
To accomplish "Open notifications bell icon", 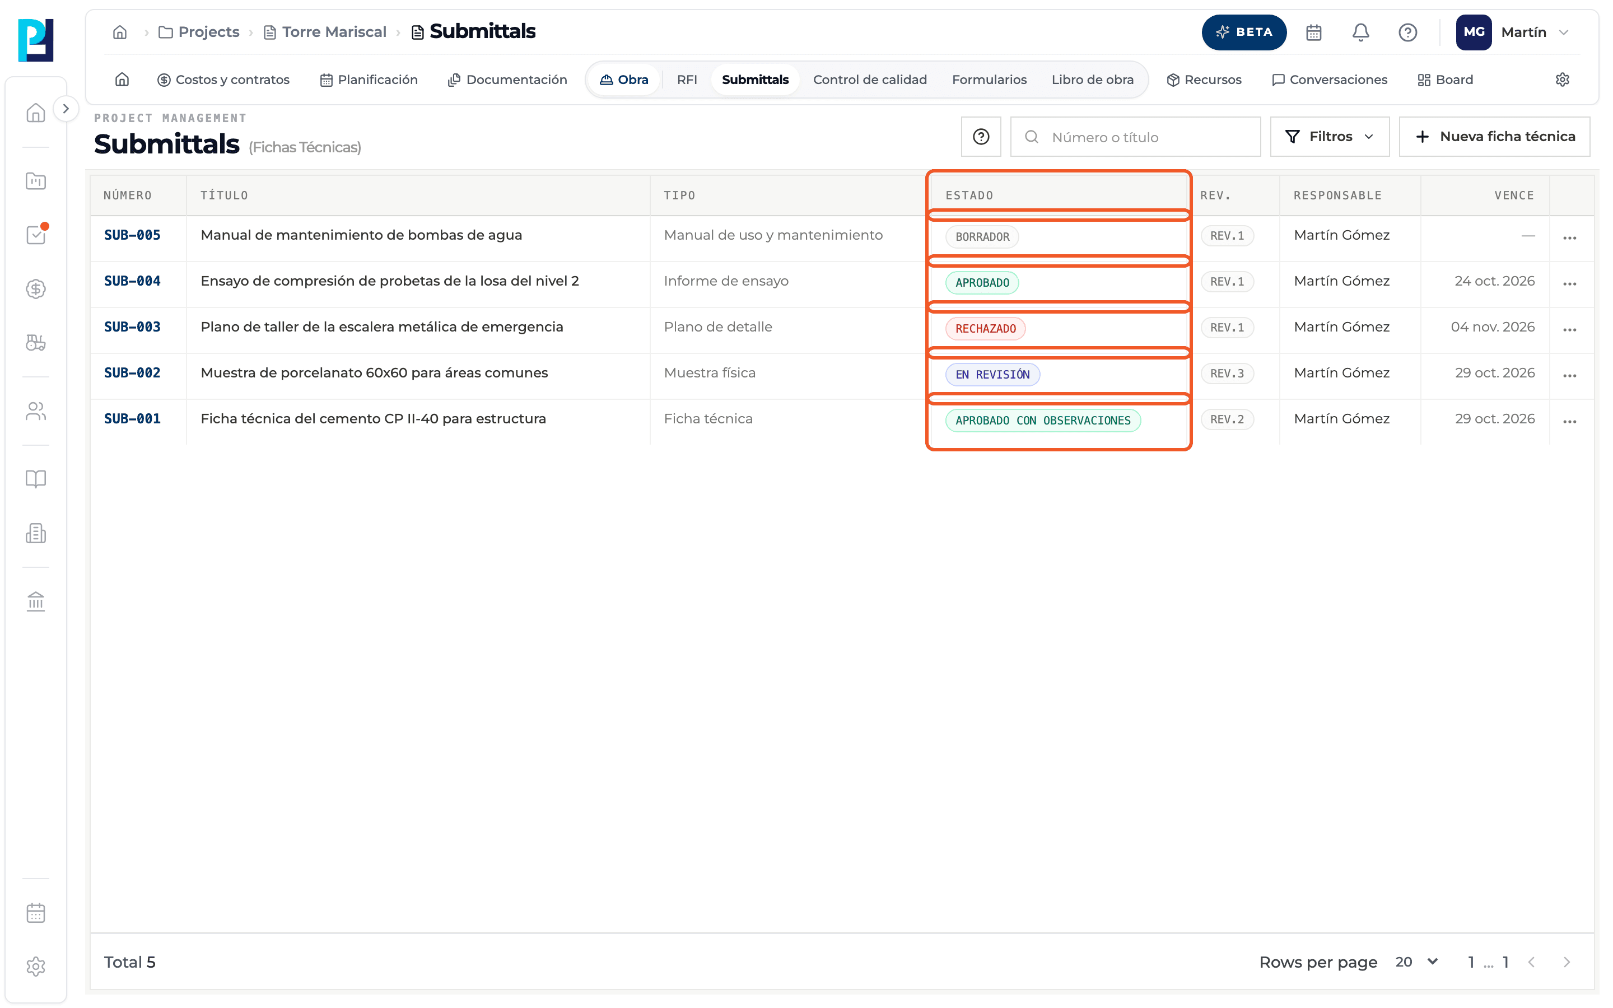I will click(1360, 32).
